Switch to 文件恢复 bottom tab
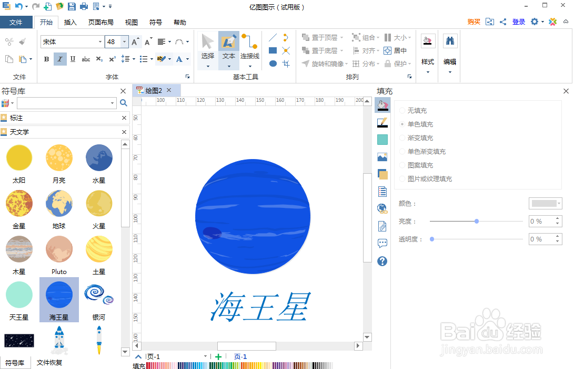This screenshot has width=574, height=369. 49,363
